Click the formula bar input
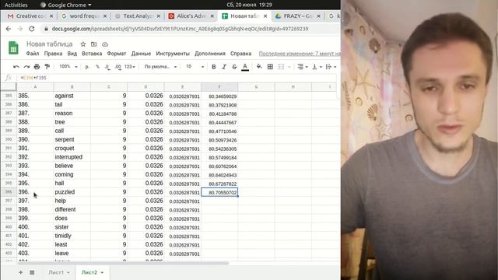498x280 pixels. point(178,78)
